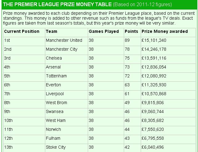Select Manchester United's prize money £15,101,240
Viewport: 198px width, 152px height.
[x=154, y=40]
